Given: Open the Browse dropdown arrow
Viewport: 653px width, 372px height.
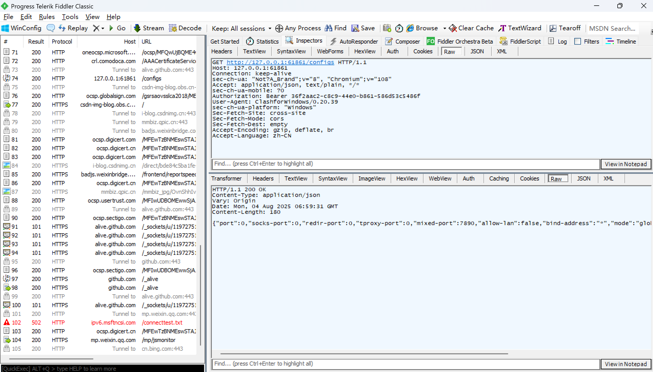Looking at the screenshot, I should coord(445,28).
